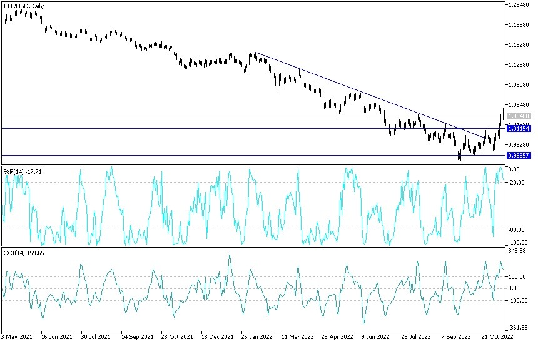Select the 1.01154 horizontal line price tag
The height and width of the screenshot is (344, 538).
click(x=519, y=129)
